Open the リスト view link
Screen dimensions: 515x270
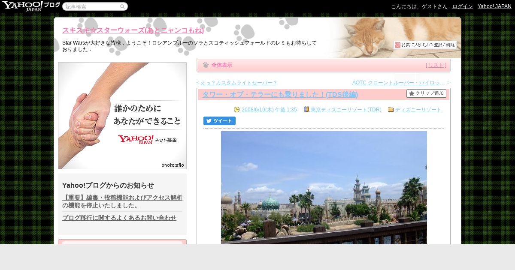(436, 65)
